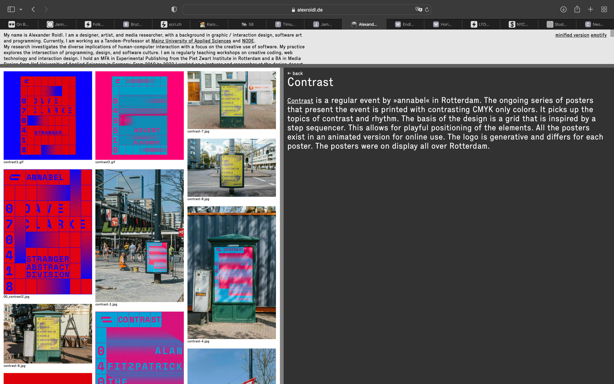The height and width of the screenshot is (384, 614).
Task: Toggle the Safari sidebar button
Action: (x=11, y=9)
